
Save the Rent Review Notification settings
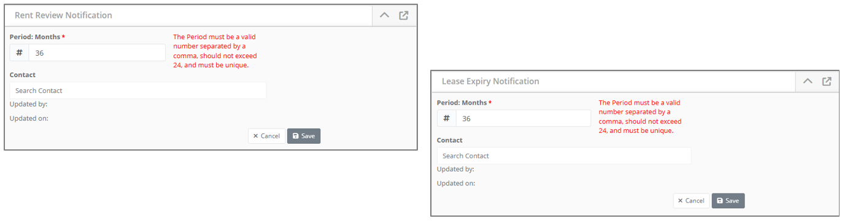[304, 136]
